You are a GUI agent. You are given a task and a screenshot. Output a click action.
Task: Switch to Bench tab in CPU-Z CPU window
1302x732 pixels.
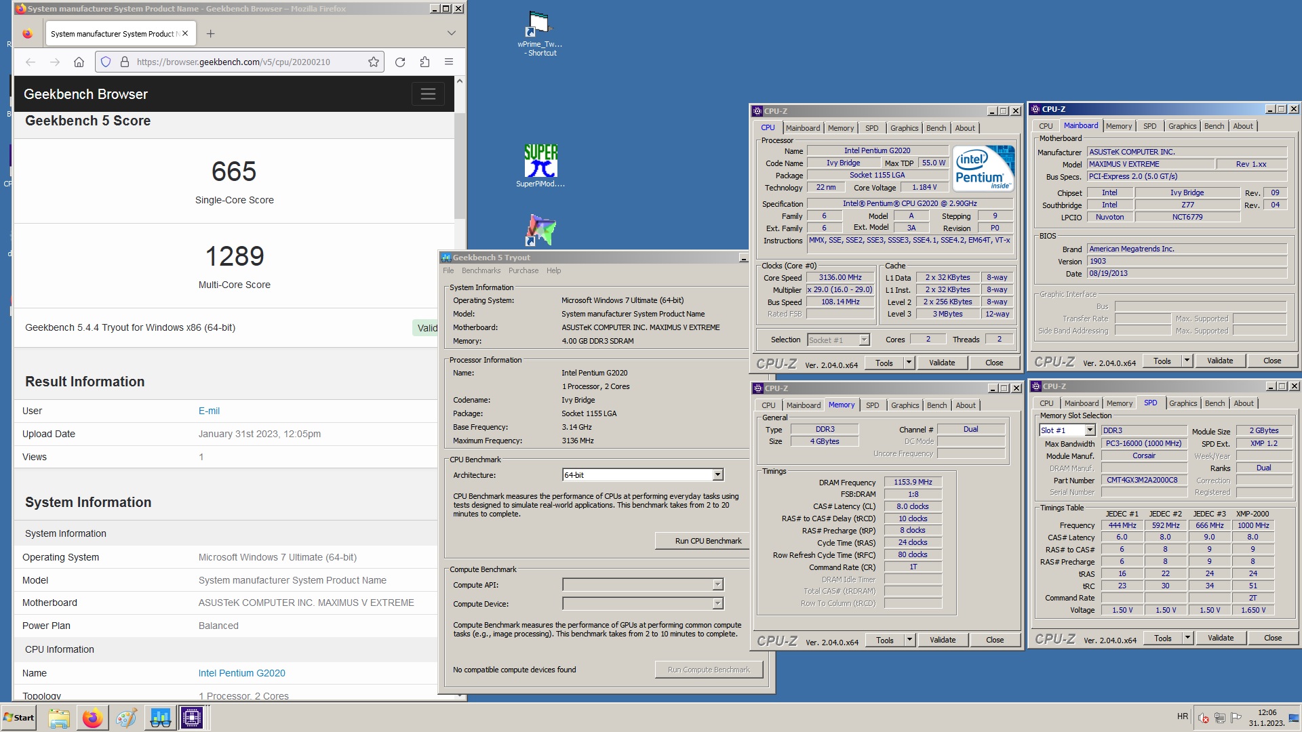tap(936, 128)
